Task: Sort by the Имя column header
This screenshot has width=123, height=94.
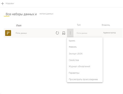Action: (19, 26)
